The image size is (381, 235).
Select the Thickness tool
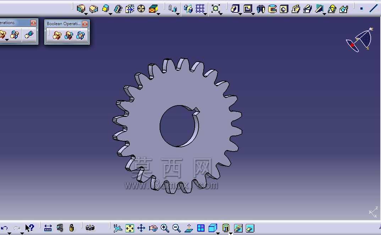tap(130, 9)
